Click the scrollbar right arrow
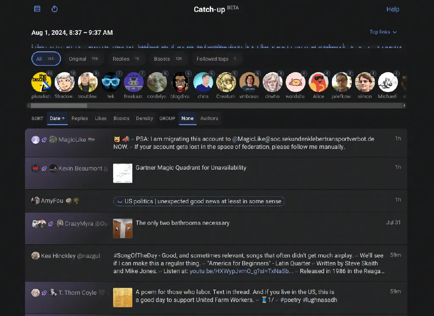 click(x=404, y=106)
